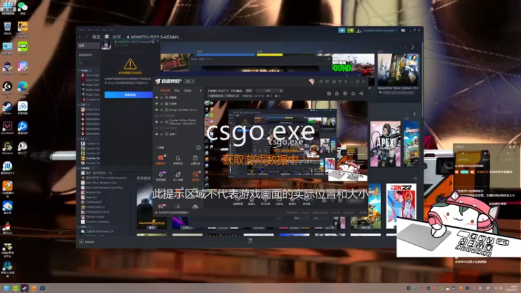Open the first orange tool in toolbox
521x293 pixels.
161,160
